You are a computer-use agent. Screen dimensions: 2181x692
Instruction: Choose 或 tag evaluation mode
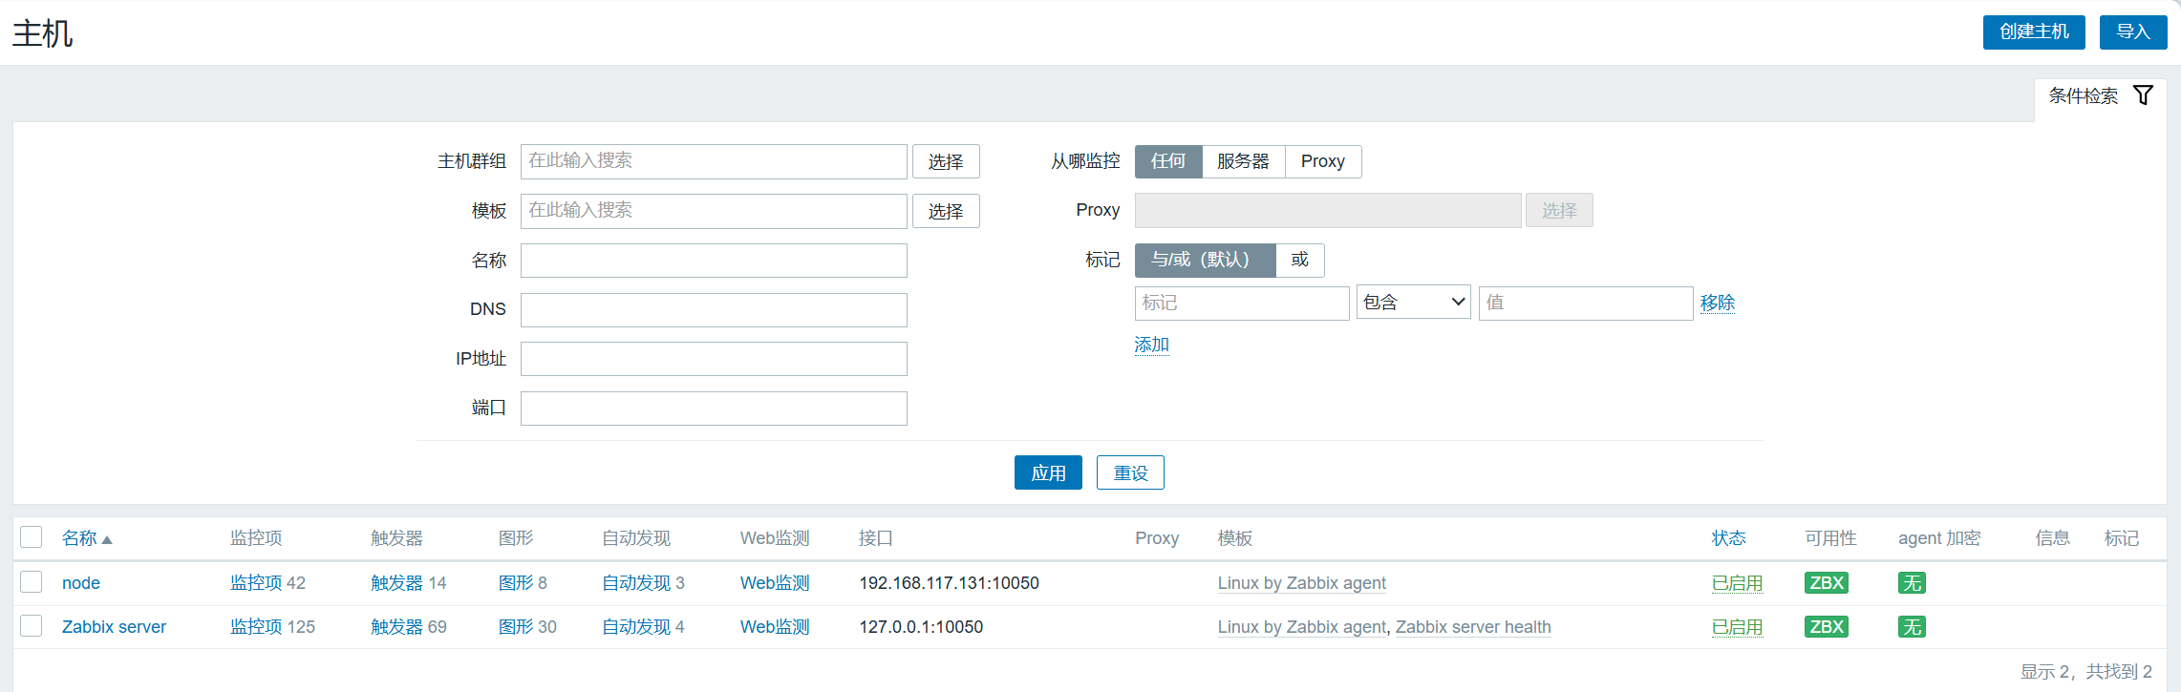pos(1300,260)
